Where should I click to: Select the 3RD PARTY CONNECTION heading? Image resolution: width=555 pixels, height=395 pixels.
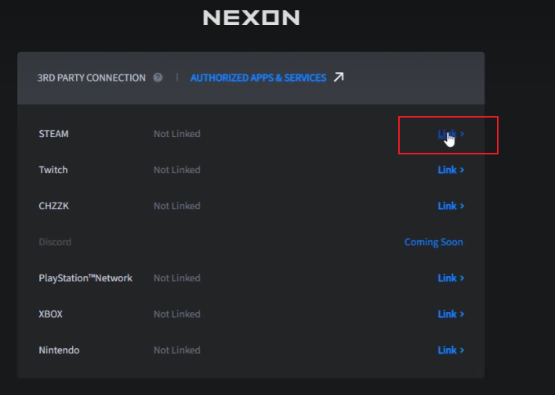[x=91, y=78]
